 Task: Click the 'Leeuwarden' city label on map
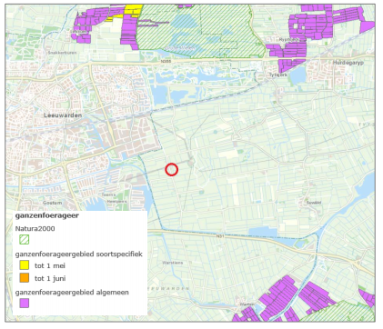(63, 115)
